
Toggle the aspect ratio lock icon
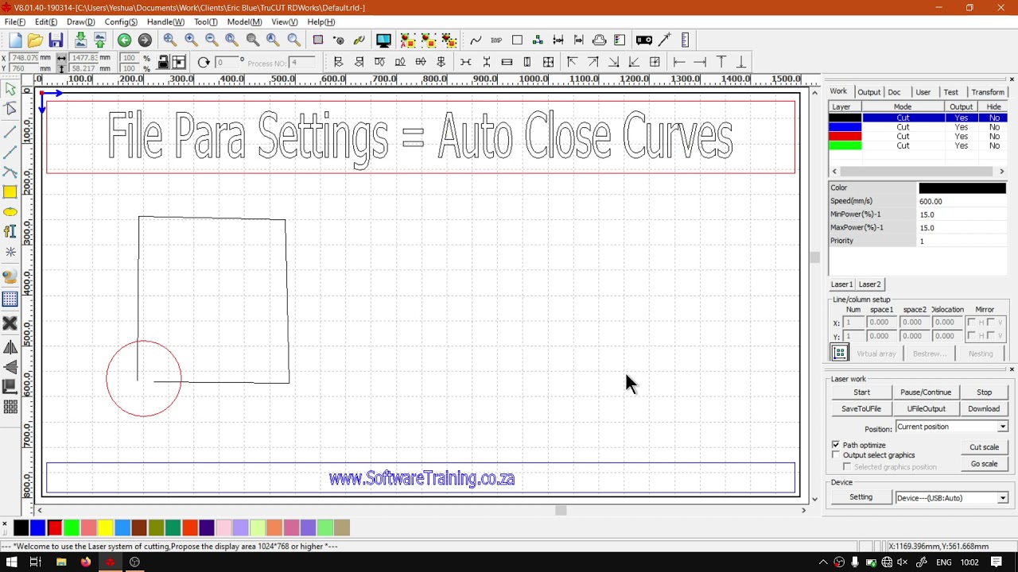tap(163, 63)
